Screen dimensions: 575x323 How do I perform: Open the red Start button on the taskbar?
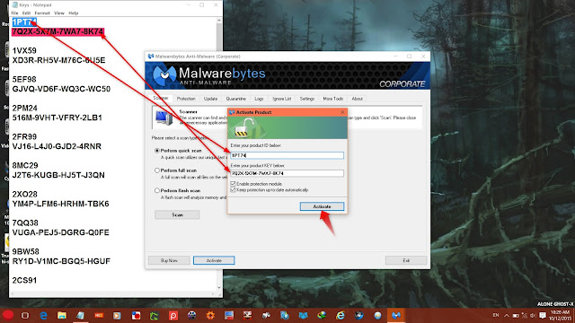[x=8, y=315]
